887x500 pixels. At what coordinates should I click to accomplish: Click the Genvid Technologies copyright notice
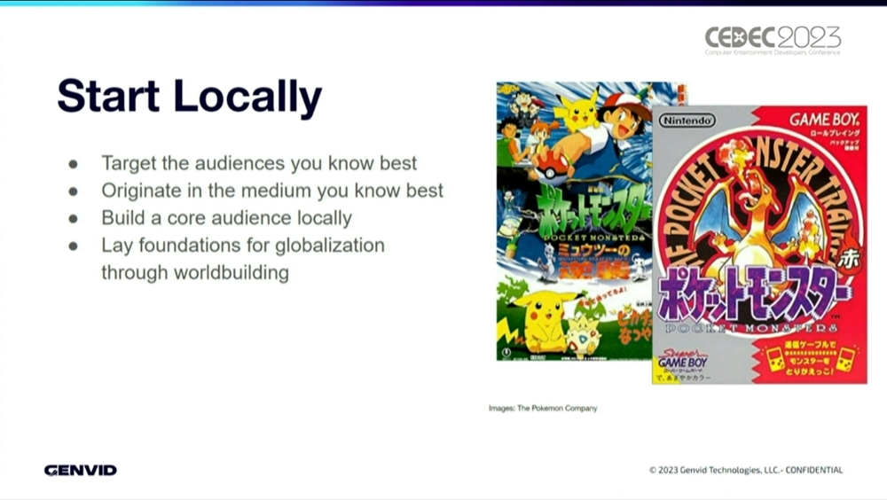[746, 470]
